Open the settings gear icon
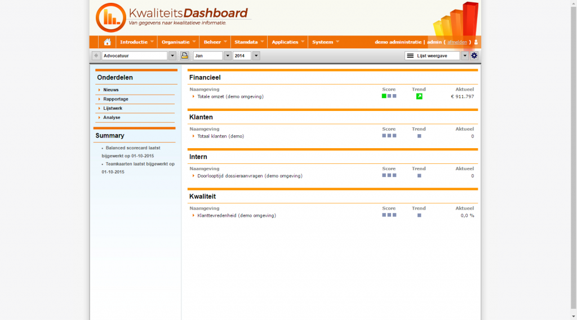577x320 pixels. point(474,56)
